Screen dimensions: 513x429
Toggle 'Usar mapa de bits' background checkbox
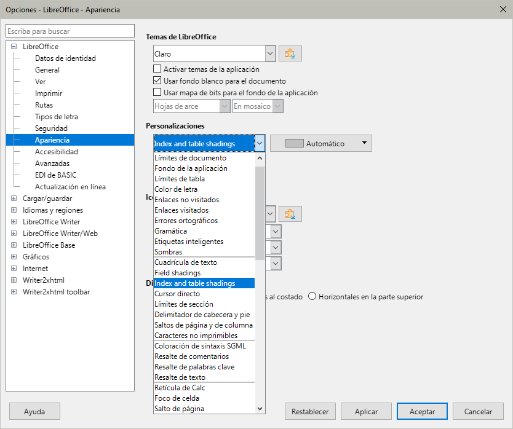coord(157,93)
